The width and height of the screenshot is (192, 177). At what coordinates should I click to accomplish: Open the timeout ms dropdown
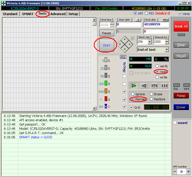coord(167,42)
